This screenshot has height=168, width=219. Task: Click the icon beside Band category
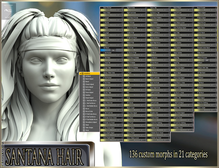[x=84, y=82]
